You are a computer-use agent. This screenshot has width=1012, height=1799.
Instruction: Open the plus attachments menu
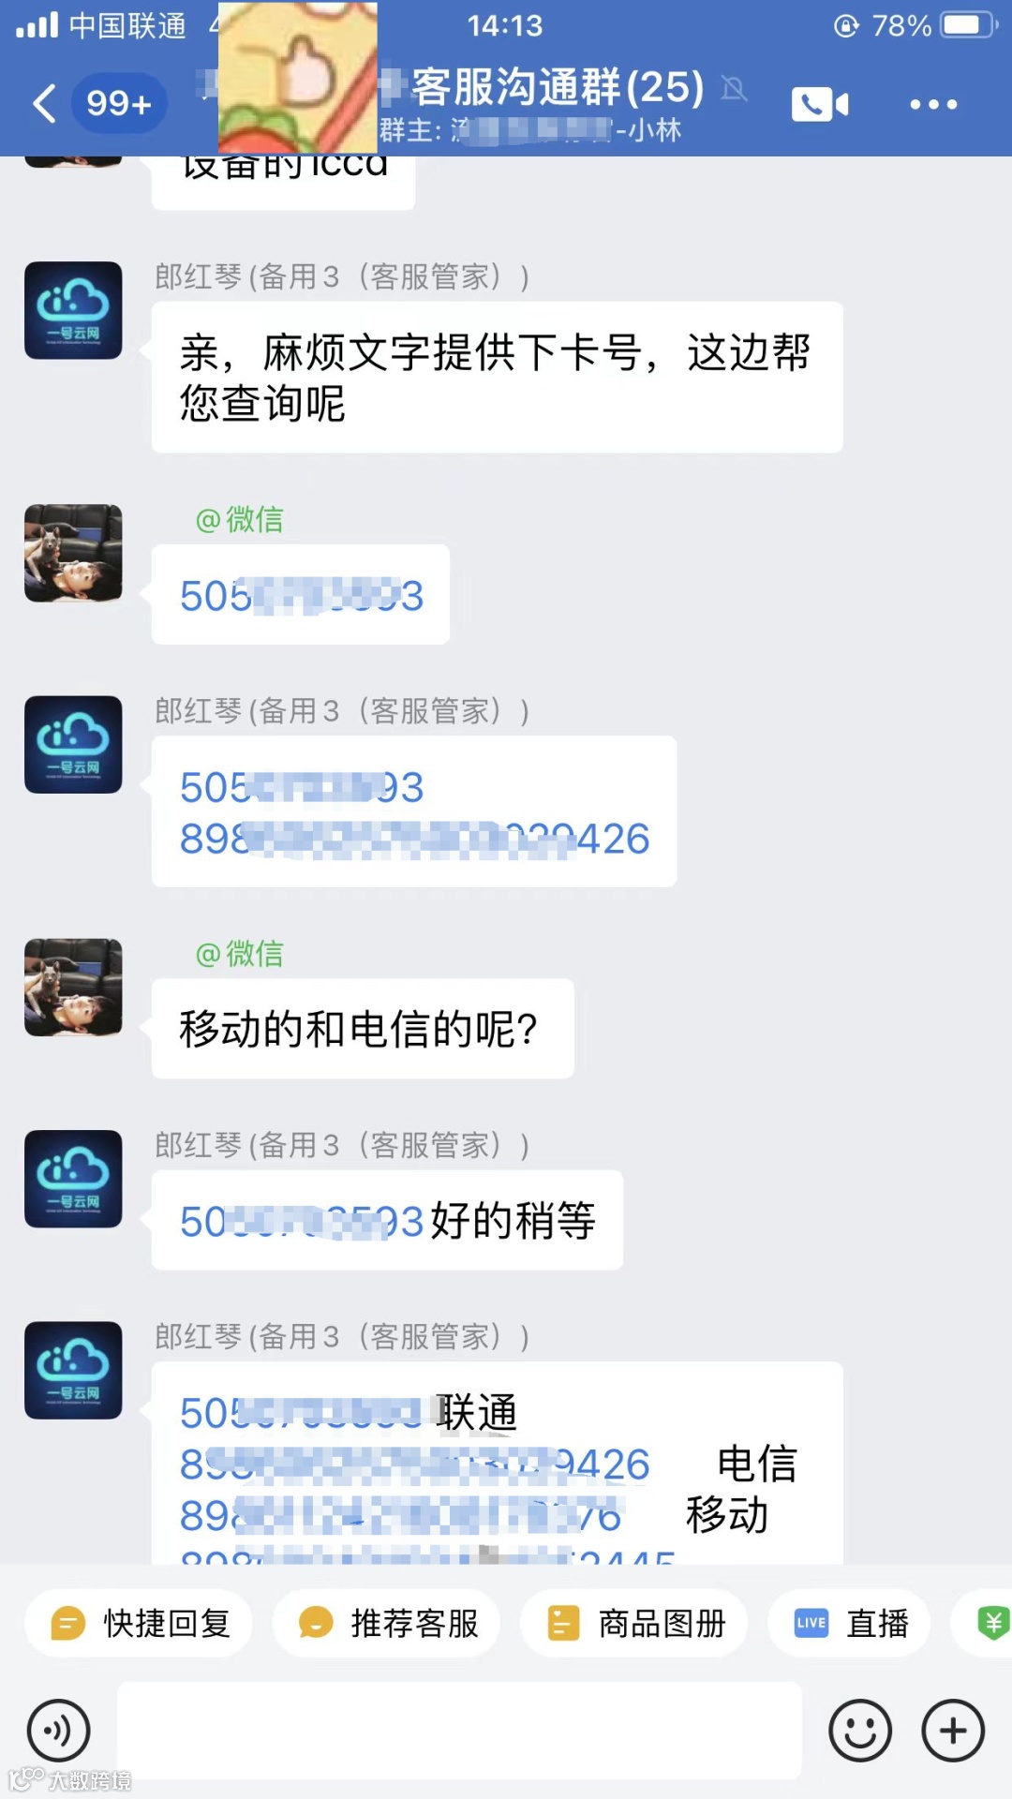point(953,1731)
